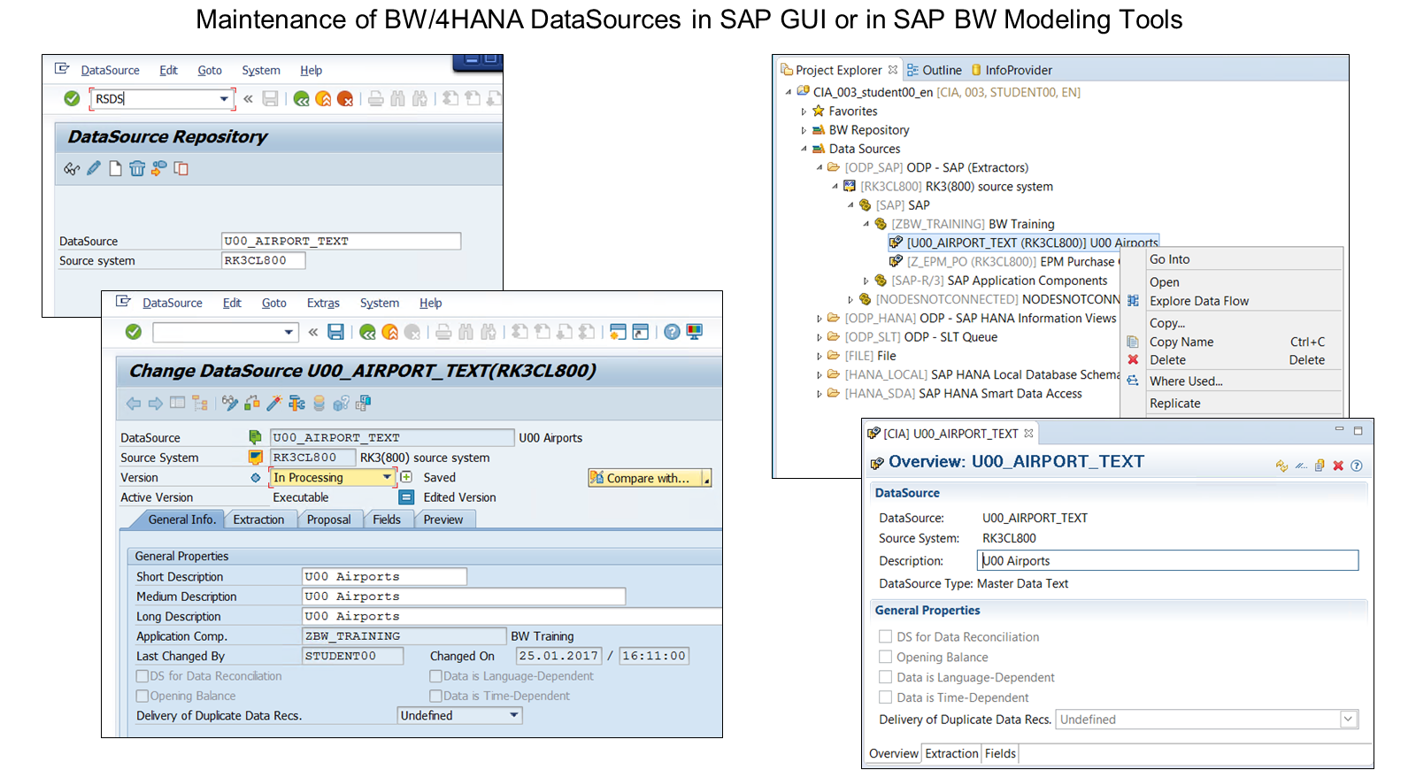Switch to Fields tab in Change DataSource
The width and height of the screenshot is (1416, 778).
point(387,520)
